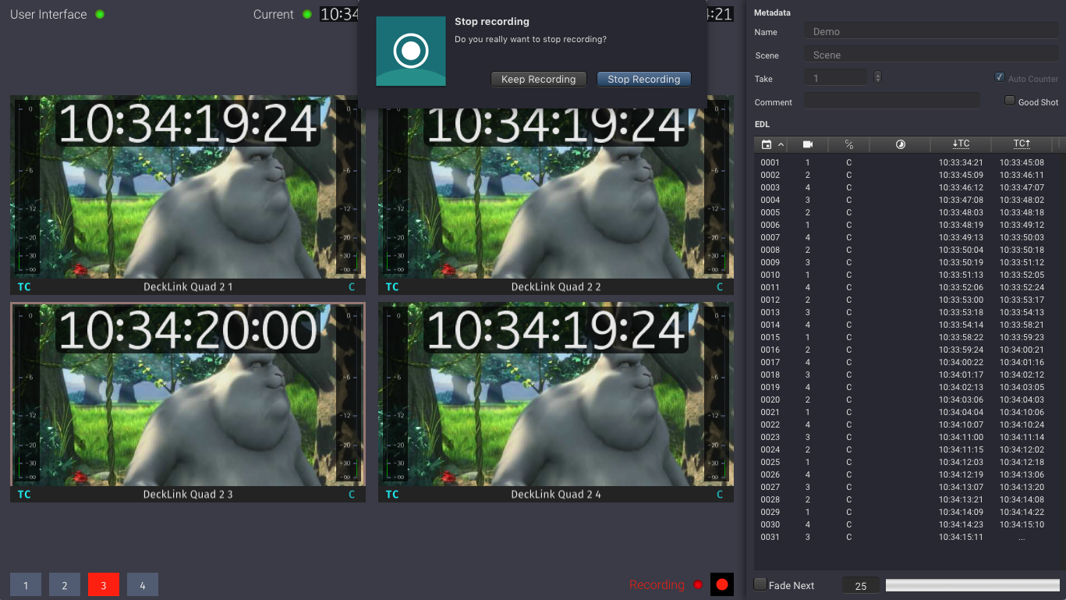Choose Keep Recording in the dialog

[538, 79]
